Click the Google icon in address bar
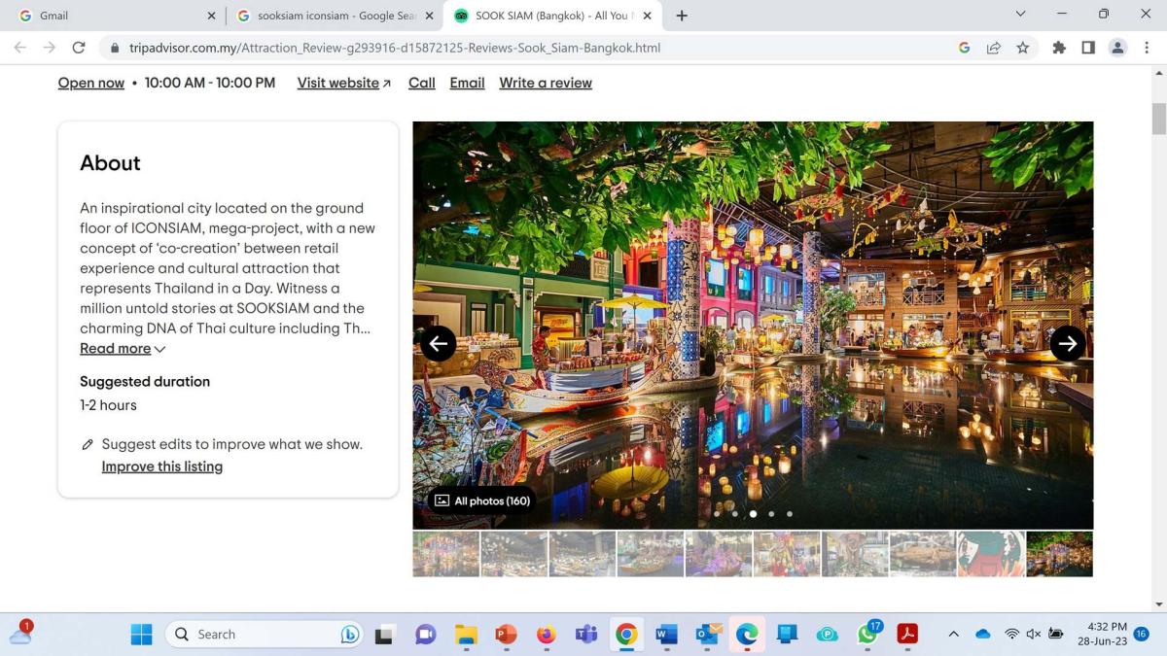The image size is (1167, 656). click(964, 48)
